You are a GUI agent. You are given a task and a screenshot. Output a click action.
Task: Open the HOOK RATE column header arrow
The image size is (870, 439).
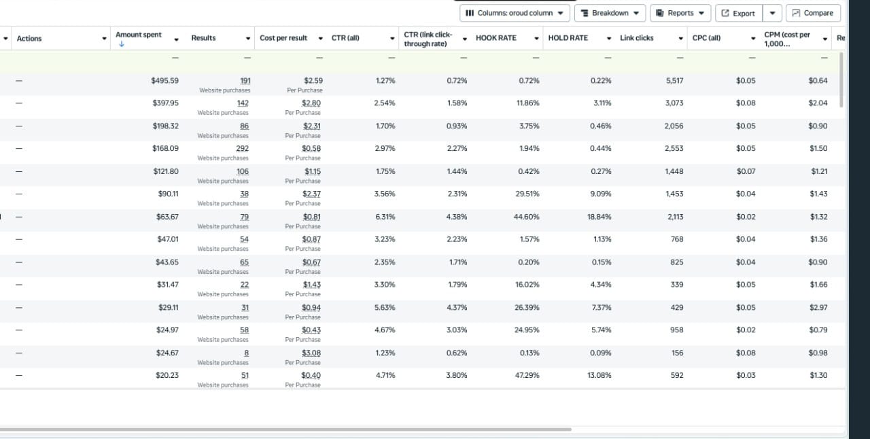click(x=537, y=38)
